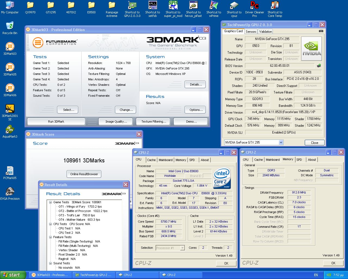Open the Recycle Bin icon
Image resolution: width=348 pixels, height=279 pixels.
point(10,28)
